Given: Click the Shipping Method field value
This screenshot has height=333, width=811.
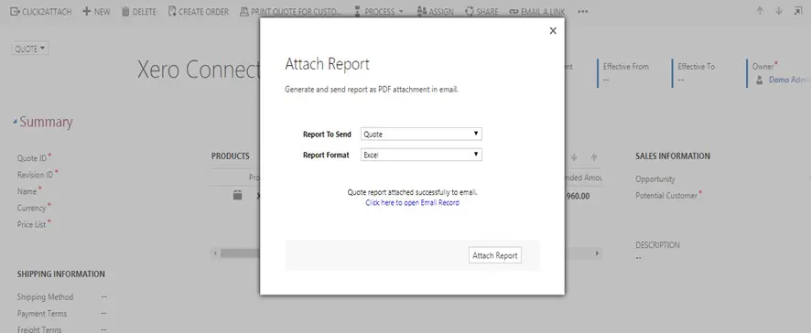Looking at the screenshot, I should click(x=104, y=296).
